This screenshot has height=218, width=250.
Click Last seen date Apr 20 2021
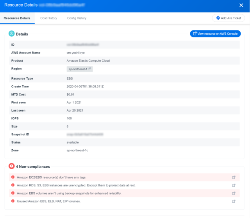click(x=75, y=110)
